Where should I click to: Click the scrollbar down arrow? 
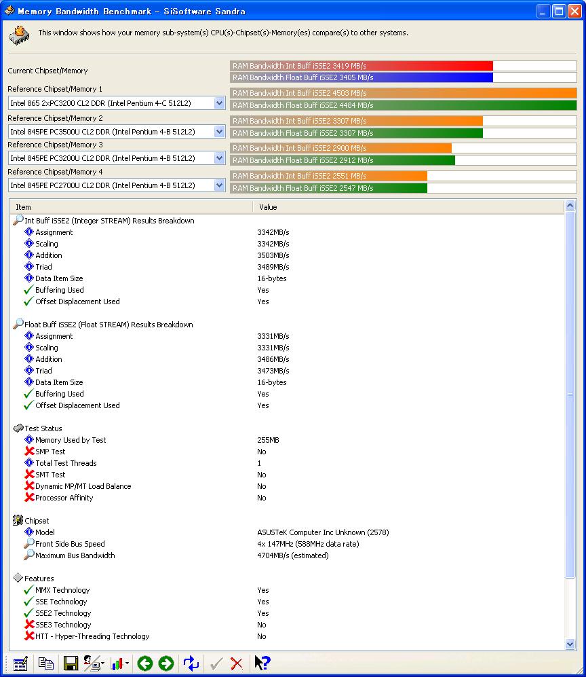coord(570,644)
